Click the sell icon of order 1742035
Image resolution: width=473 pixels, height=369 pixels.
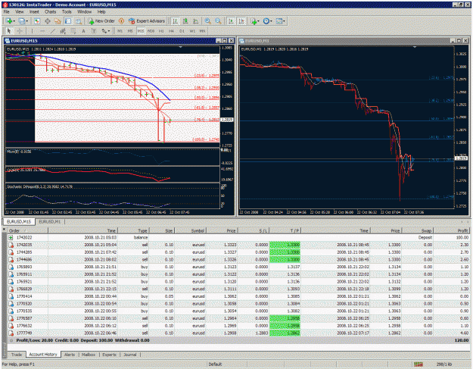pos(11,245)
